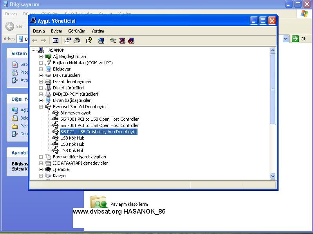Screen dimensions: 313x234
Task: Click the DVD/CD-ROM sürücüleri disc icon
Action: coord(48,94)
